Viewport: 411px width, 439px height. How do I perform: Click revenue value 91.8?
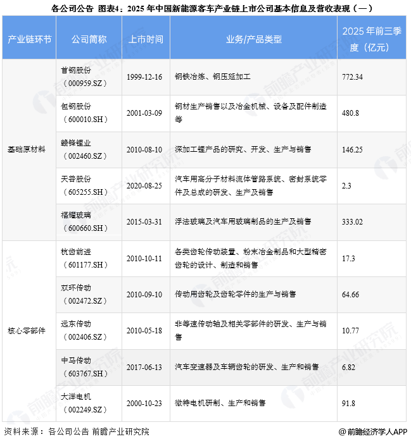(348, 404)
